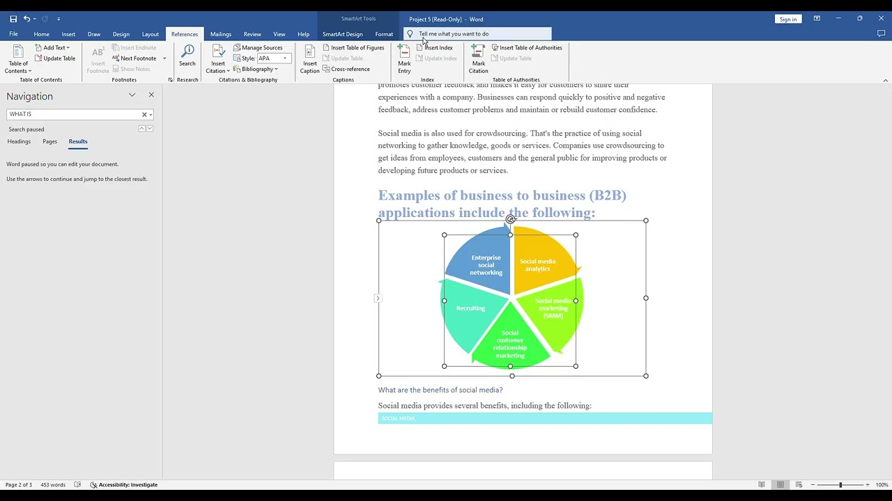Image resolution: width=892 pixels, height=501 pixels.
Task: Open Accessibility: Investigate
Action: [x=124, y=485]
